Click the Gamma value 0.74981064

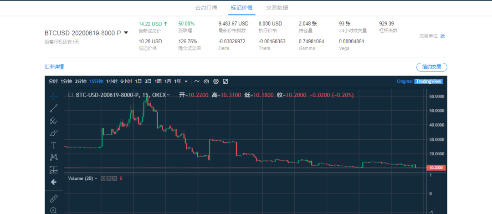click(312, 41)
